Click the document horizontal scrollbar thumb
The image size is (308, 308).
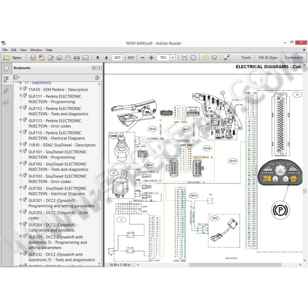(235, 265)
